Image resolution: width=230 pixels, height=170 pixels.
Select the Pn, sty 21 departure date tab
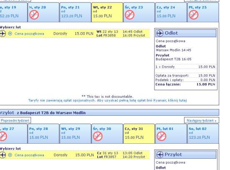point(76,13)
